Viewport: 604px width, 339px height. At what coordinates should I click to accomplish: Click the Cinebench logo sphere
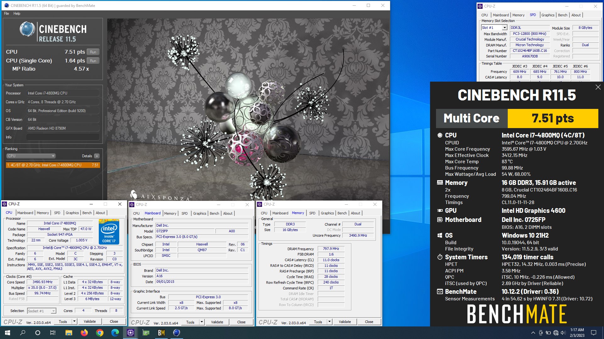click(x=27, y=29)
